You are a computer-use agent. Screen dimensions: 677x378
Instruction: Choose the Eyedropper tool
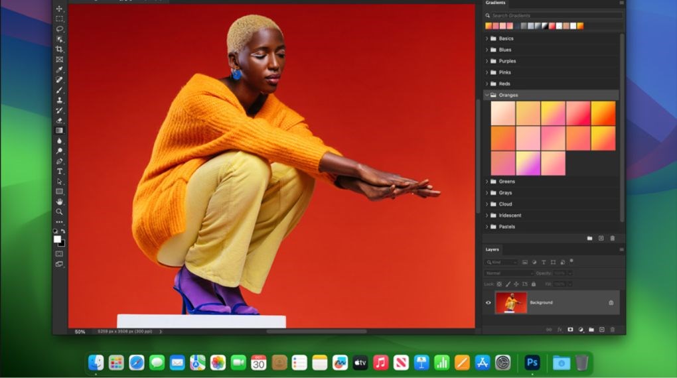pos(60,70)
